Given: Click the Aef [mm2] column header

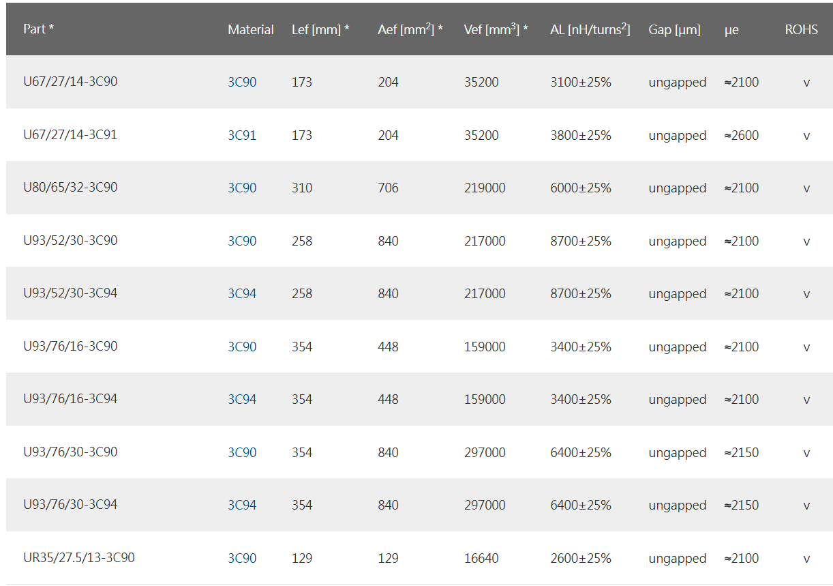Looking at the screenshot, I should 410,29.
